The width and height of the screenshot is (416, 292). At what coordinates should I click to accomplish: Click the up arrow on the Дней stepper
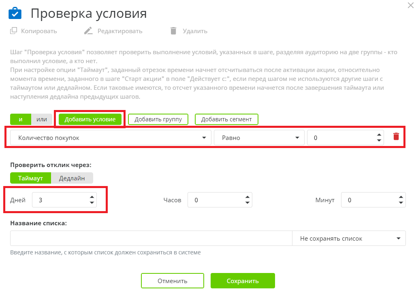pos(92,197)
